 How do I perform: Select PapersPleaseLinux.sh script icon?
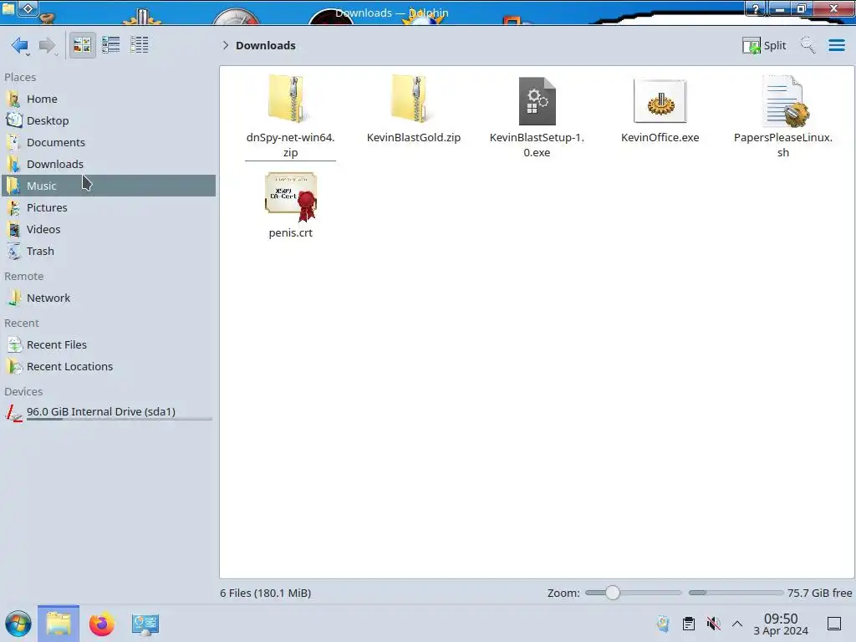(785, 101)
